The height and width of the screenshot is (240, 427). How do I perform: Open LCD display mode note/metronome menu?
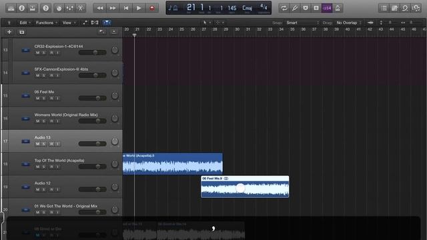click(x=173, y=8)
